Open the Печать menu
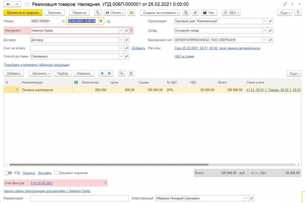Screen dimensions: 305x203 click(x=115, y=13)
